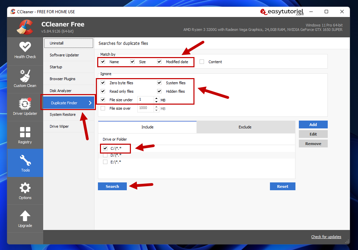
Task: Open the Driver Updater section
Action: 25,107
